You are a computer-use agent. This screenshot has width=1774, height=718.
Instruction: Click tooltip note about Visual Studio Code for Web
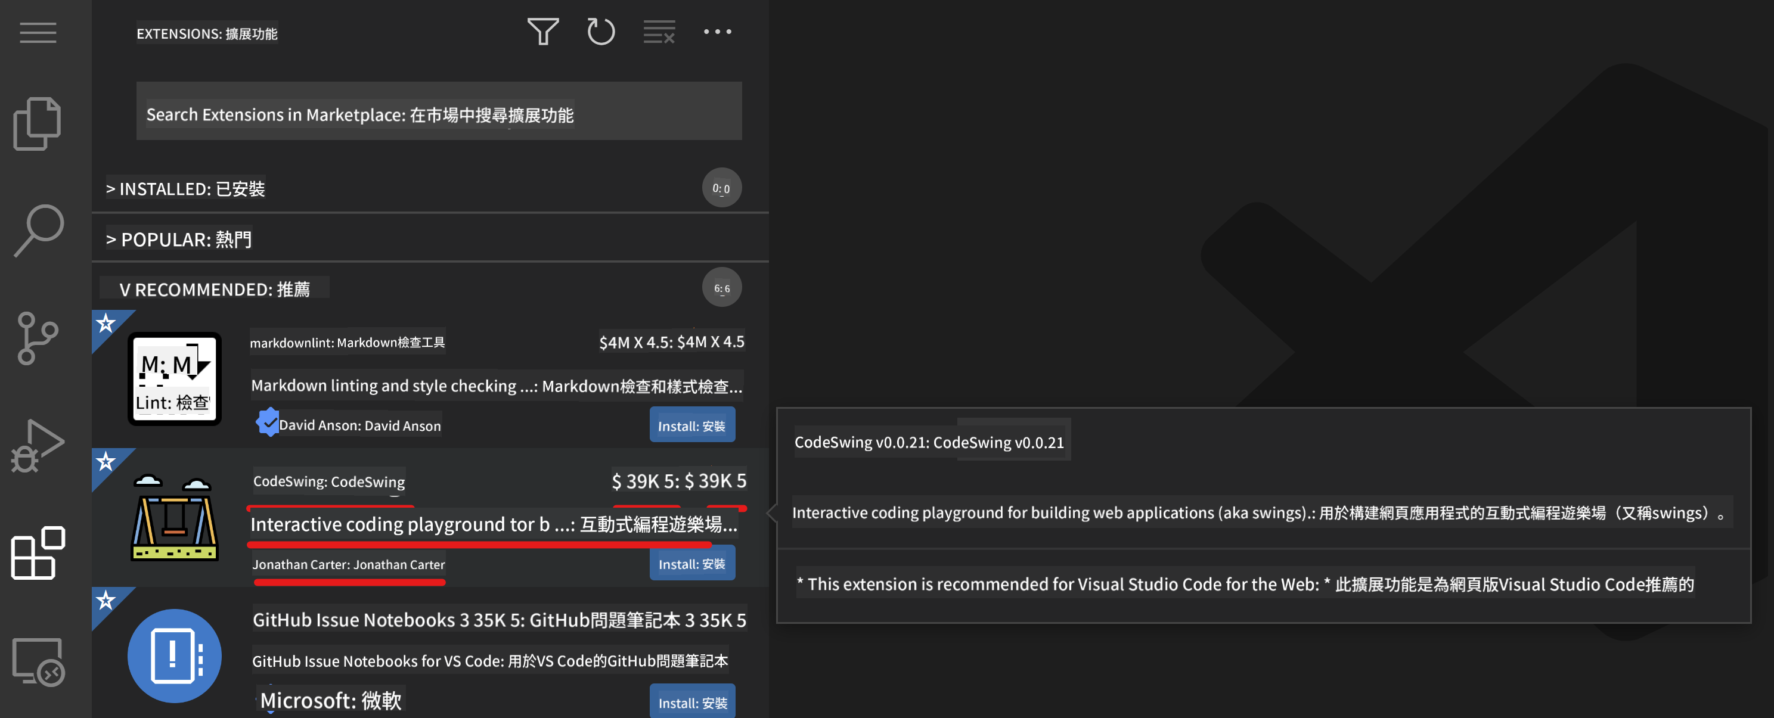tap(1245, 585)
